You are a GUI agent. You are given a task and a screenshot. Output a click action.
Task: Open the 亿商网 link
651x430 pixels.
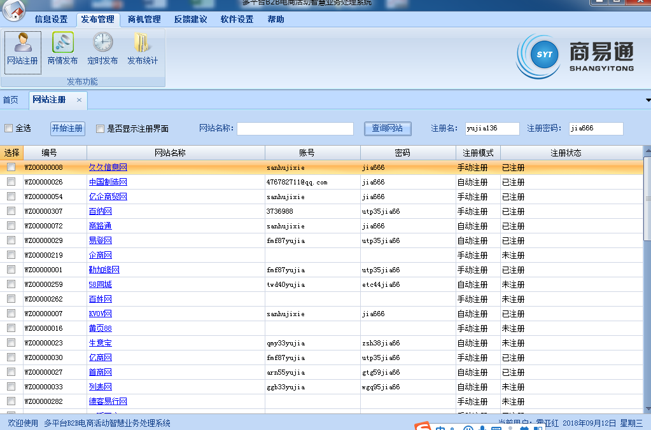(x=101, y=357)
